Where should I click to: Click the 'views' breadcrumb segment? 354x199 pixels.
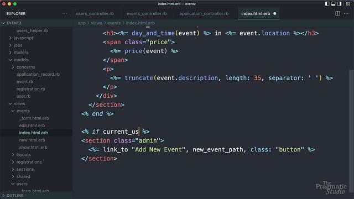click(96, 23)
